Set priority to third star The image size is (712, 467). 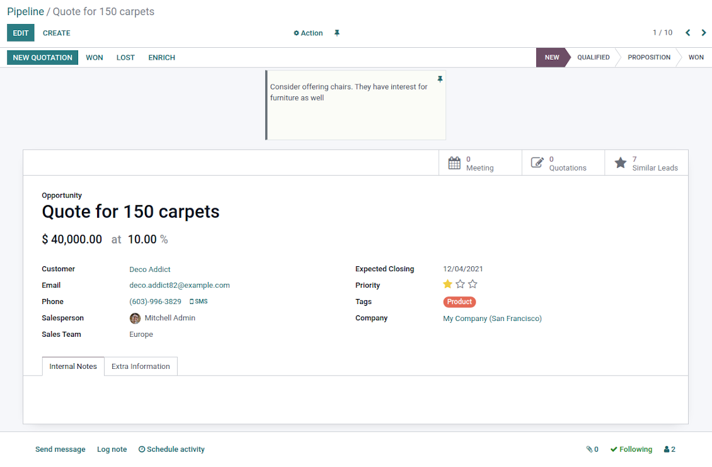click(473, 284)
